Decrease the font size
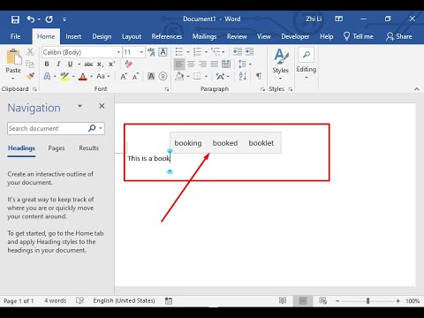Screen dimensions: 424x318 coord(135,77)
